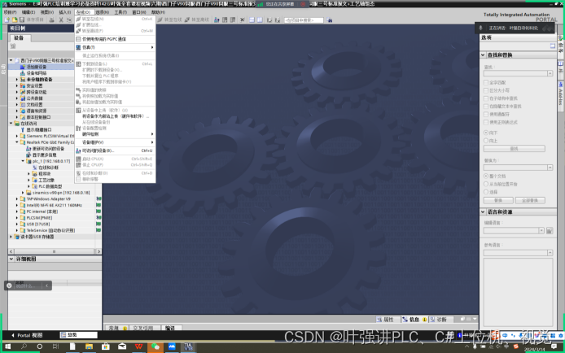Click the 添加新设备 icon in the project tree
This screenshot has width=565, height=353.
coord(22,67)
